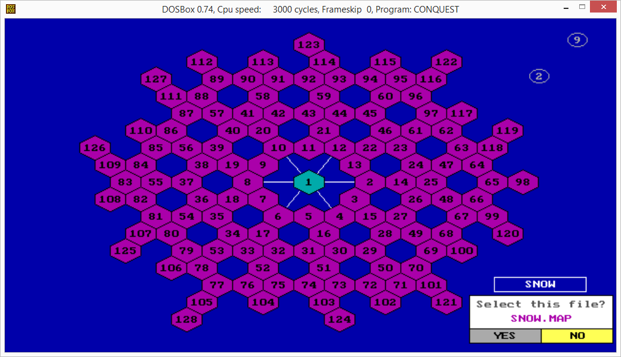Select hexagon territory 13

[355, 165]
